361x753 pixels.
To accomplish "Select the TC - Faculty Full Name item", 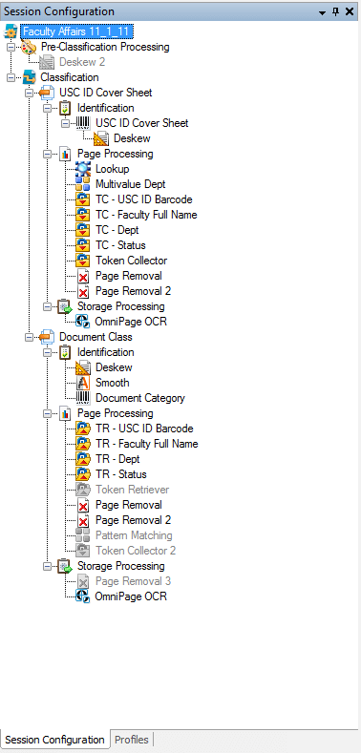I will (x=146, y=215).
